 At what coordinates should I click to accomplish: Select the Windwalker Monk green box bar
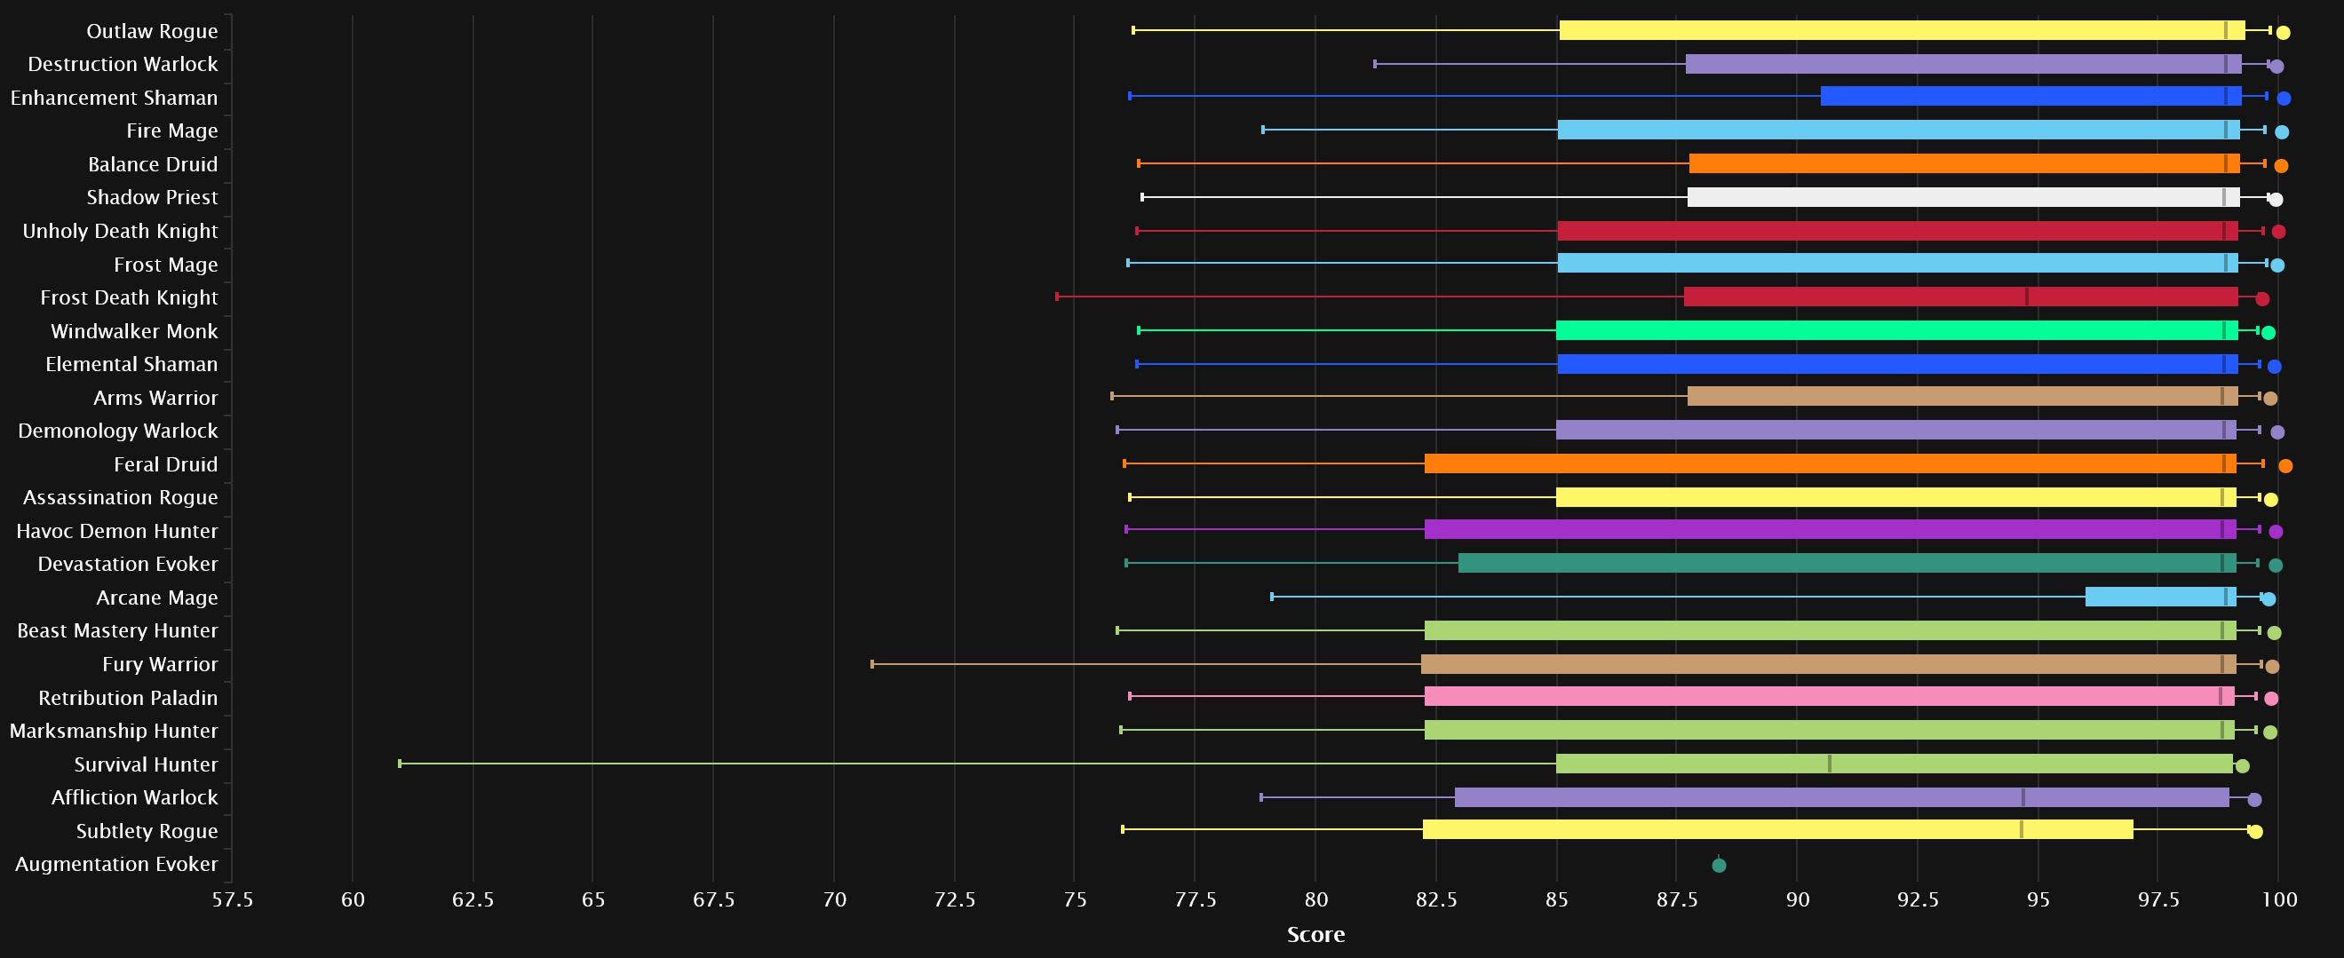point(1896,330)
